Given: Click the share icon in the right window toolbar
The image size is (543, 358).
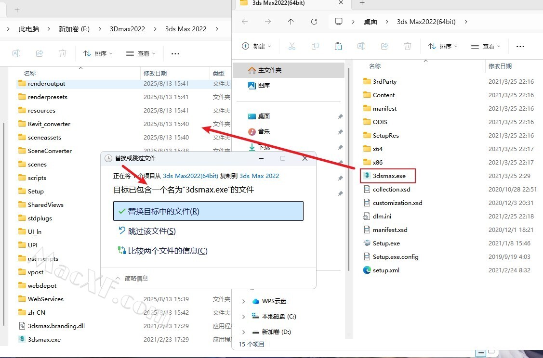Looking at the screenshot, I should click(x=384, y=46).
